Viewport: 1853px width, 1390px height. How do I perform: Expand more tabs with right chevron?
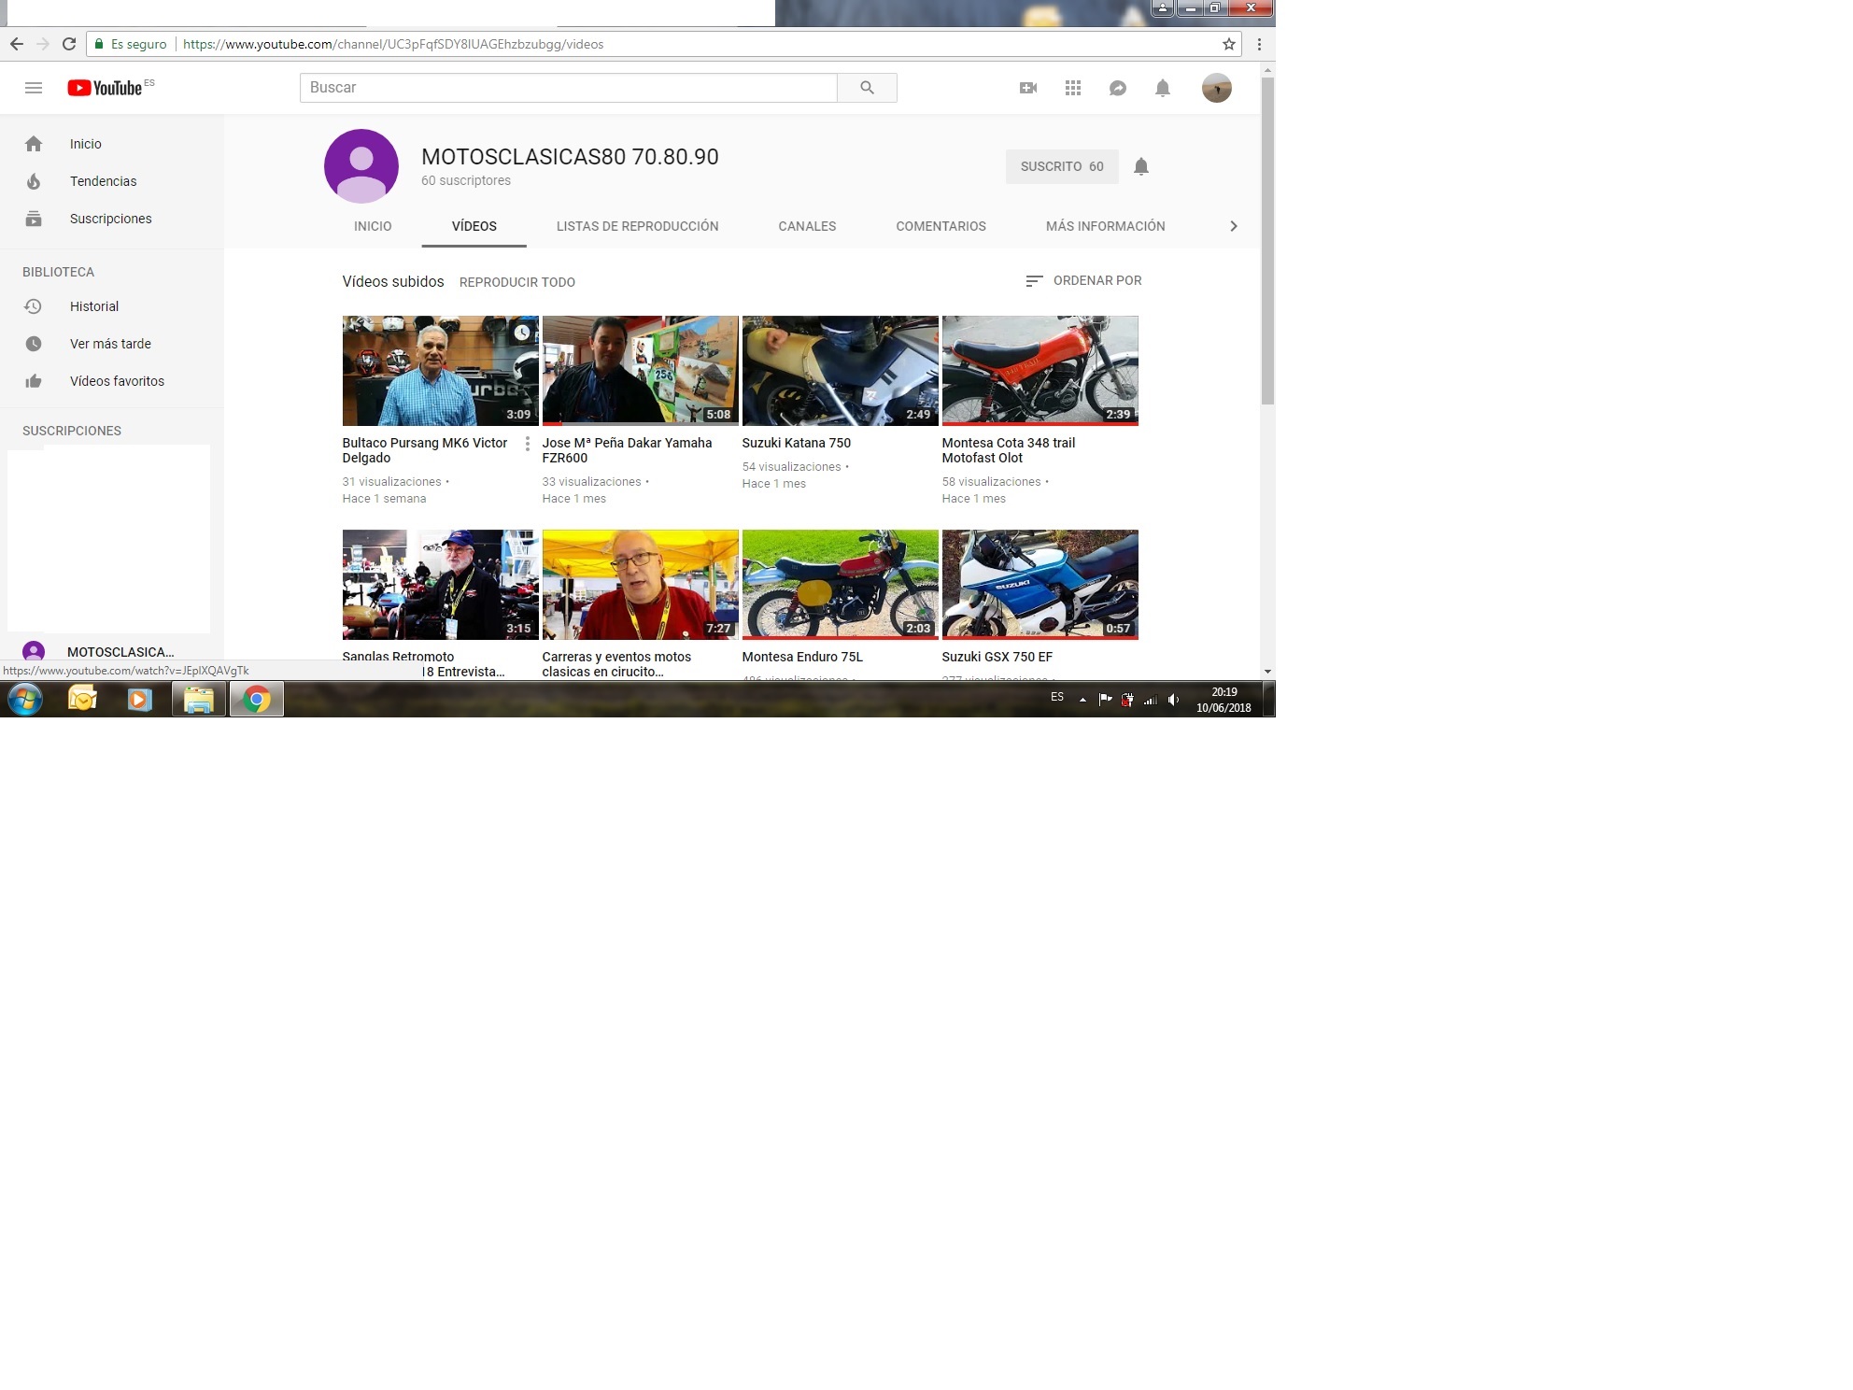pyautogui.click(x=1234, y=226)
